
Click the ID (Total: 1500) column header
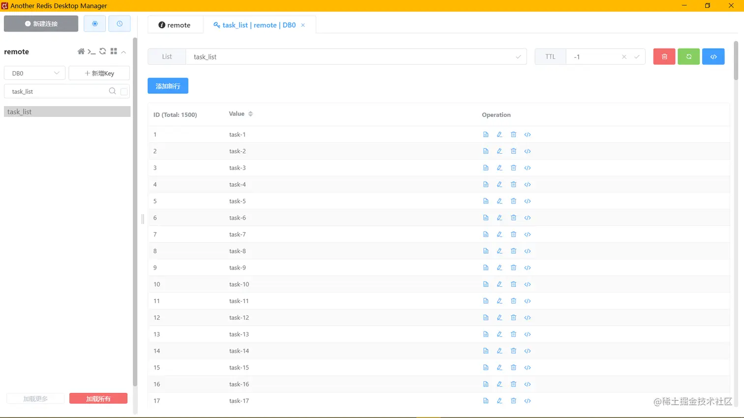175,115
